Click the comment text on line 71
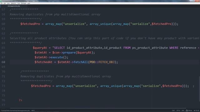200x112 pixels. [x=66, y=77]
